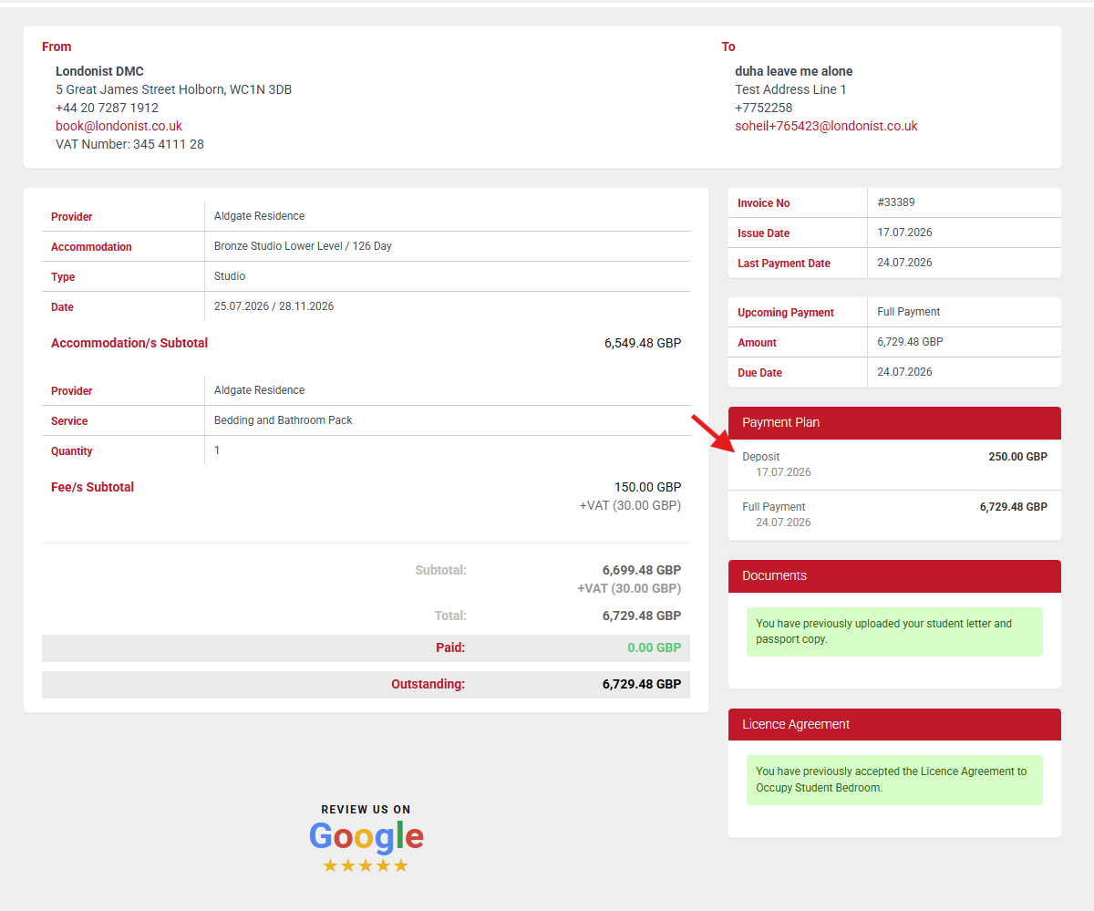The width and height of the screenshot is (1094, 911).
Task: Click the From heading
Action: 57,47
